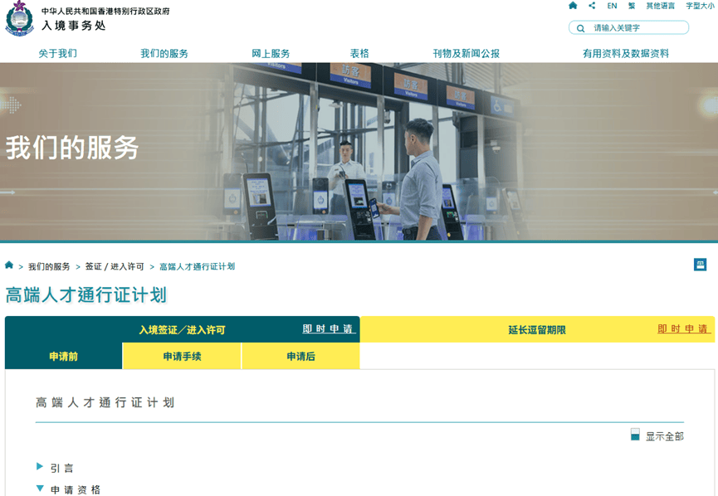718x496 pixels.
Task: Click the home icon in top bar
Action: (x=573, y=6)
